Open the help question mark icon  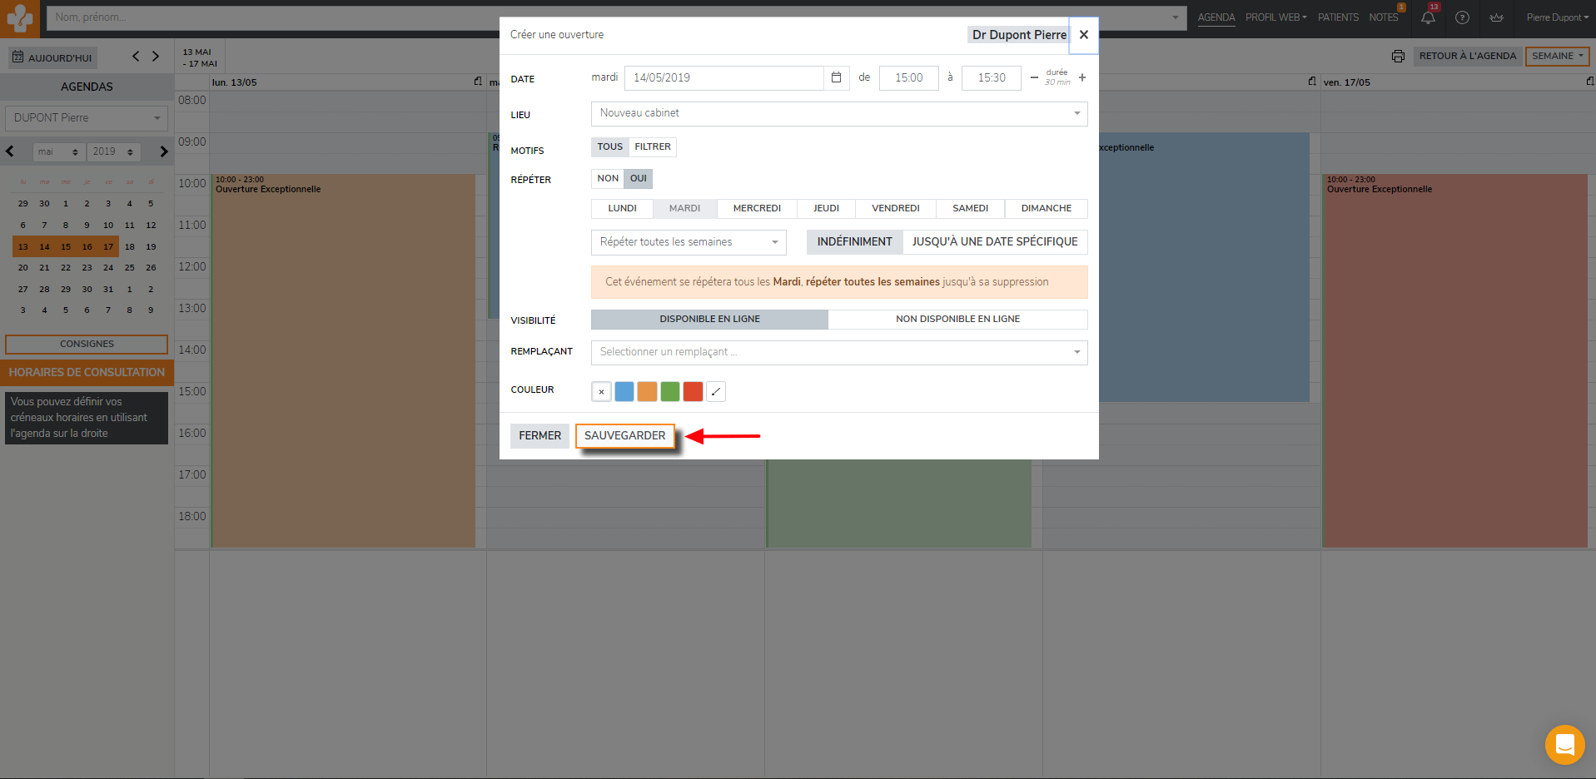point(1462,17)
